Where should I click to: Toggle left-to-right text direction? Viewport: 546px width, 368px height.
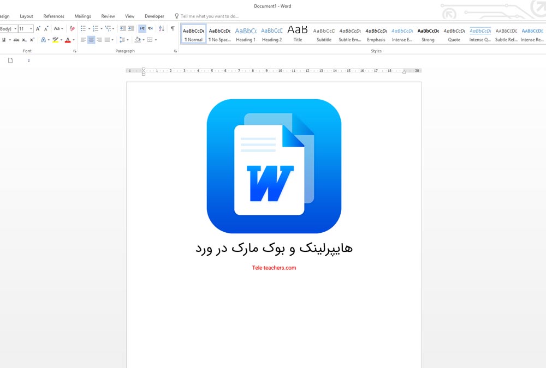coord(142,28)
